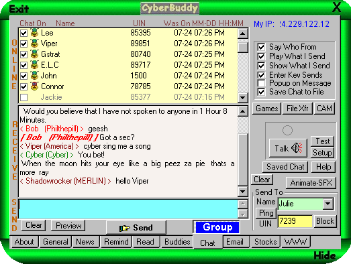Open Saved Chat
Viewport: 351px width, 264px height.
click(x=285, y=167)
